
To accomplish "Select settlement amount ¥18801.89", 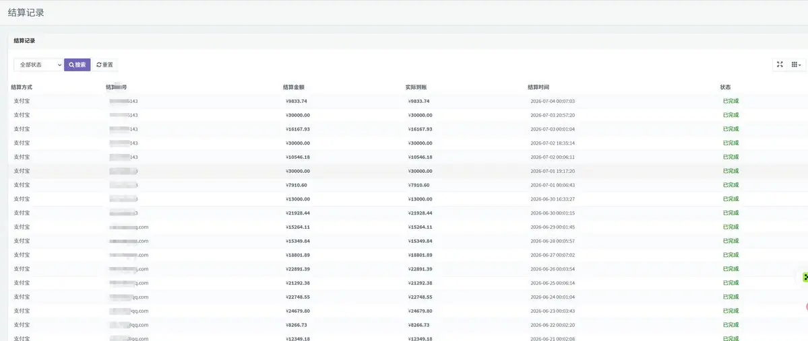I will click(x=298, y=255).
